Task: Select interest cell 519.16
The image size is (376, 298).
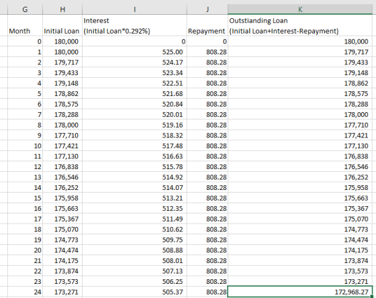Action: (134, 125)
